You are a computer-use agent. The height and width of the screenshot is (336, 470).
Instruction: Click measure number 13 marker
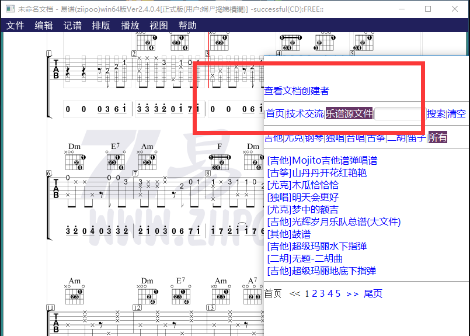211,307
